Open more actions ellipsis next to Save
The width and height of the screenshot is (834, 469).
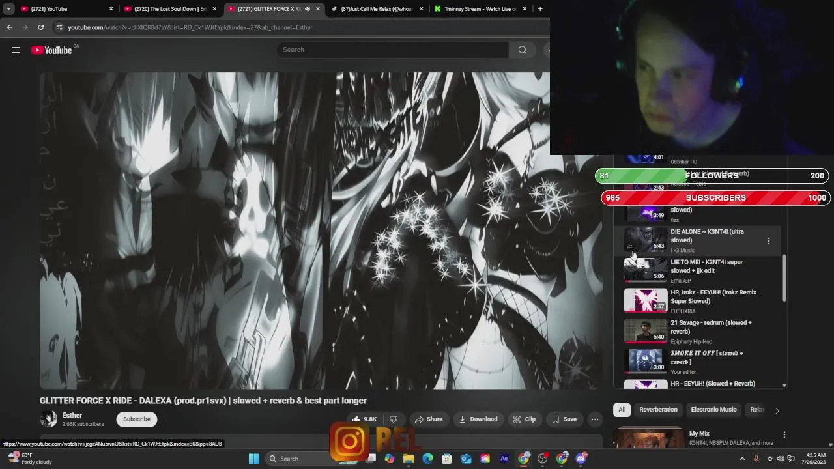(x=595, y=419)
